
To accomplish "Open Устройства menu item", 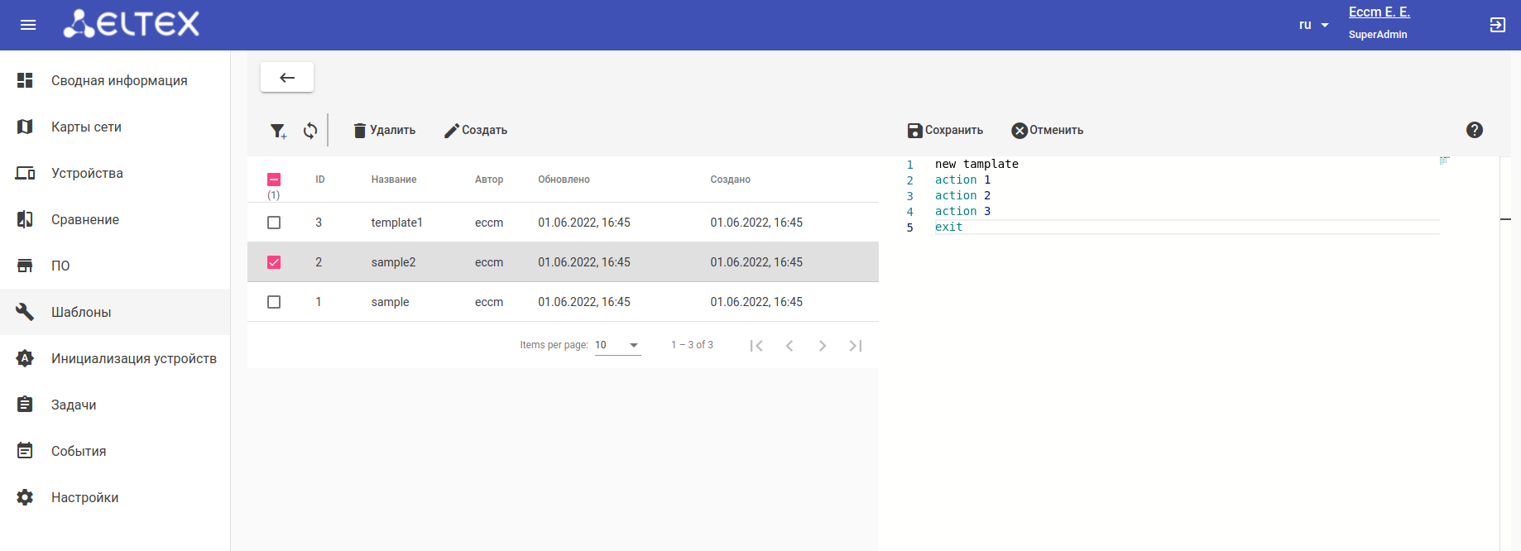I will (115, 173).
